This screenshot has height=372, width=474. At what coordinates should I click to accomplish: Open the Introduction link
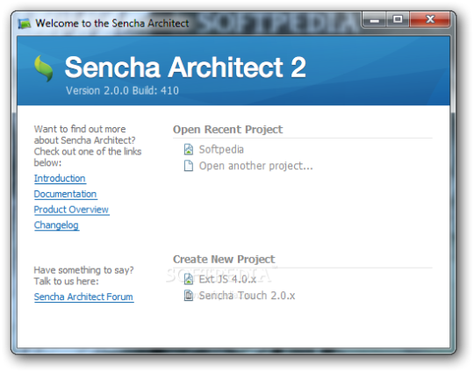(60, 178)
